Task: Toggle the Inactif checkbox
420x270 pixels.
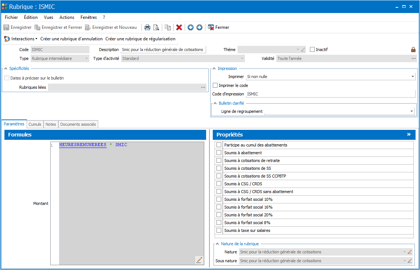Action: pos(312,50)
